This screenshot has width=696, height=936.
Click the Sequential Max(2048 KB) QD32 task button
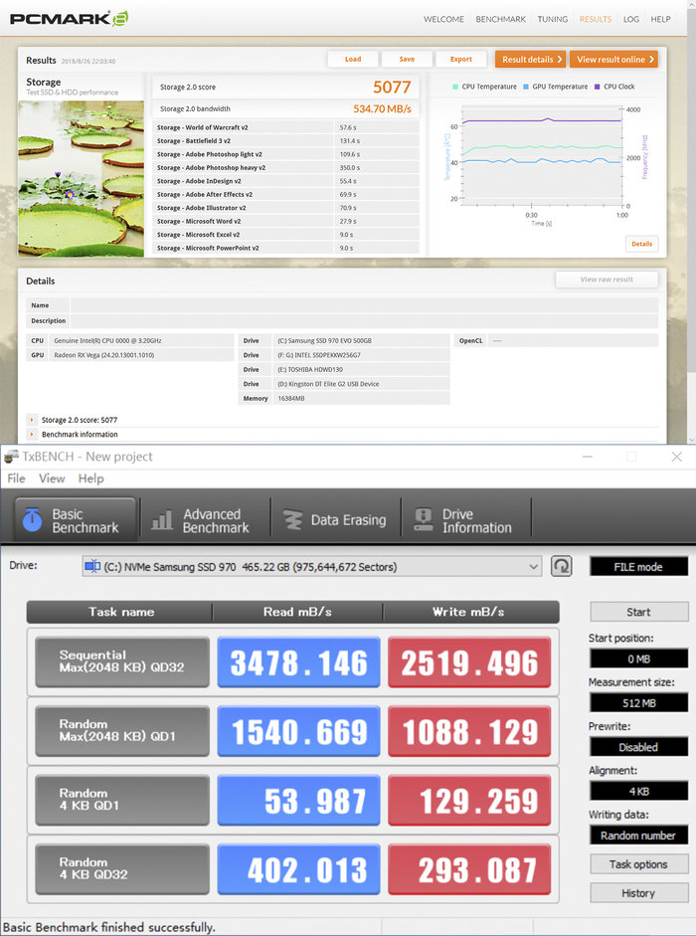click(x=121, y=662)
